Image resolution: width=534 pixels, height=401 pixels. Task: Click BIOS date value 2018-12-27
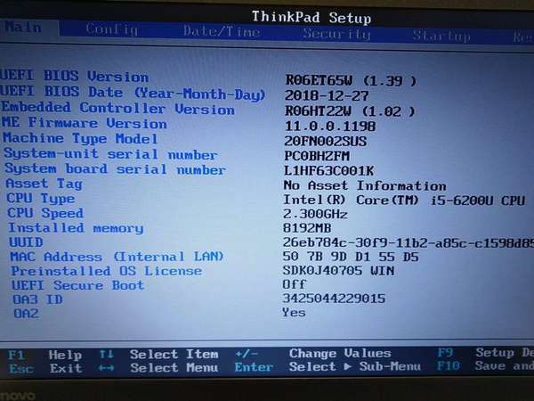point(327,95)
